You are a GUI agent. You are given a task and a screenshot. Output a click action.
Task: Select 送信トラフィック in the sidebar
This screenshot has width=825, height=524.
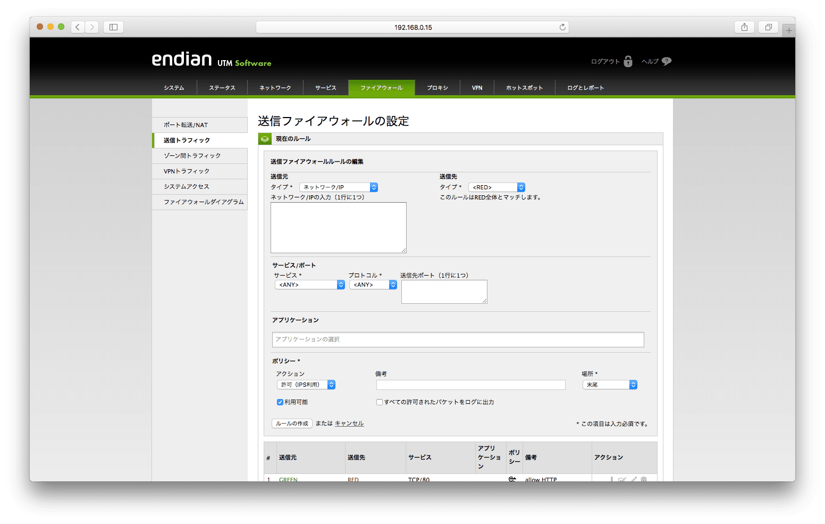coord(200,140)
